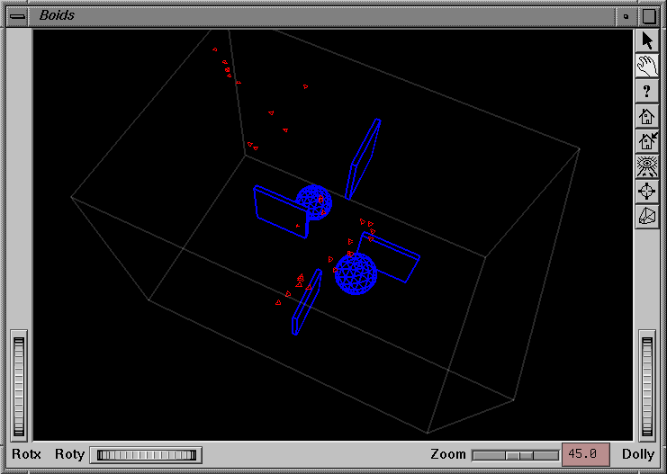
Task: Click the Zoom label
Action: tap(448, 454)
